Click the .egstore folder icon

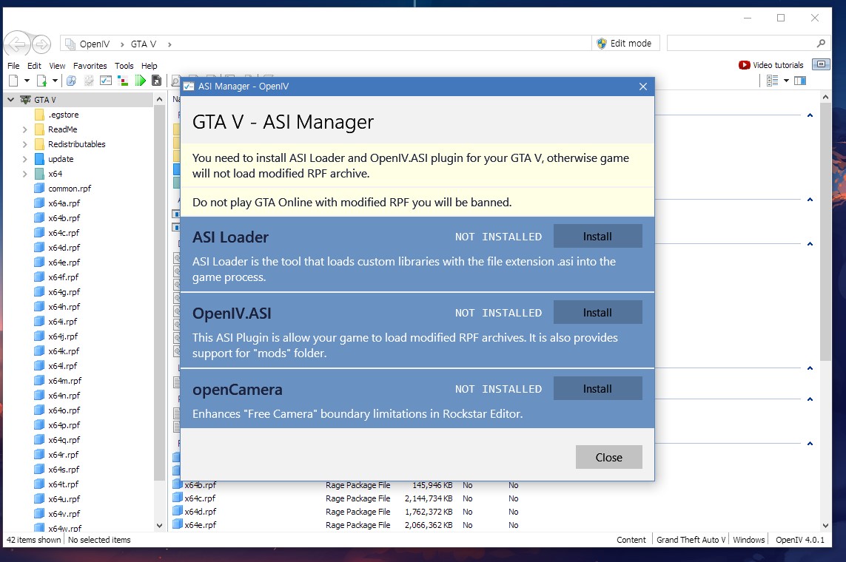pos(38,115)
